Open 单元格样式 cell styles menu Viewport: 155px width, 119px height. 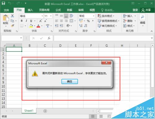107,26
